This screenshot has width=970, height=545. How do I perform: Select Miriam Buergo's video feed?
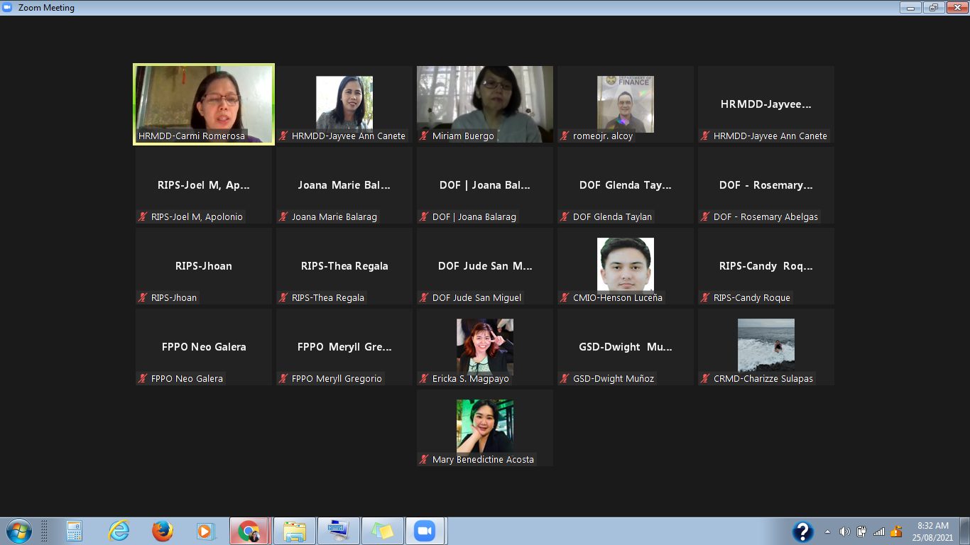coord(485,104)
